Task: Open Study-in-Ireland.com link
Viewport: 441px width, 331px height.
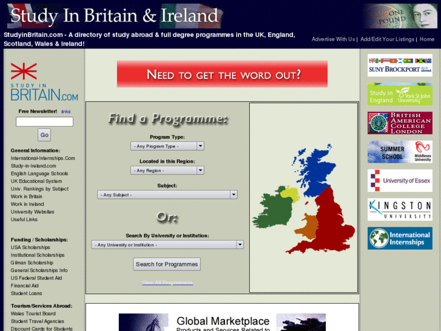Action: [33, 166]
